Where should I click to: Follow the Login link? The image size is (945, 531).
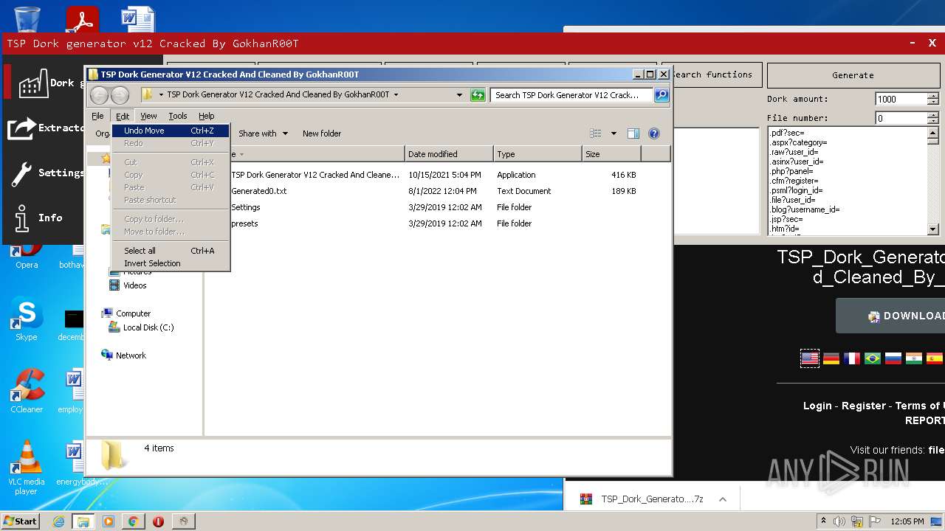817,406
